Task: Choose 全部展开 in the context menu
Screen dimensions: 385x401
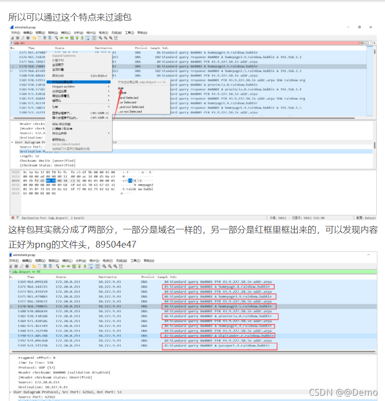Action: coord(58,65)
